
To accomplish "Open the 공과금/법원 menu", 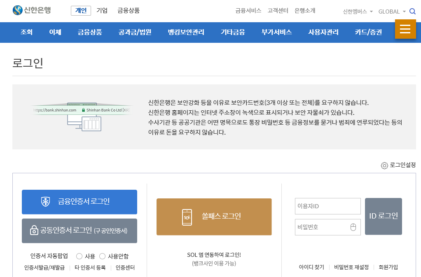I will coord(135,32).
